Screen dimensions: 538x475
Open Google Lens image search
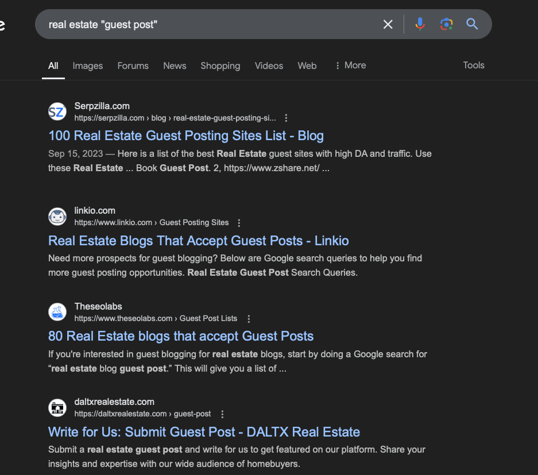click(446, 24)
